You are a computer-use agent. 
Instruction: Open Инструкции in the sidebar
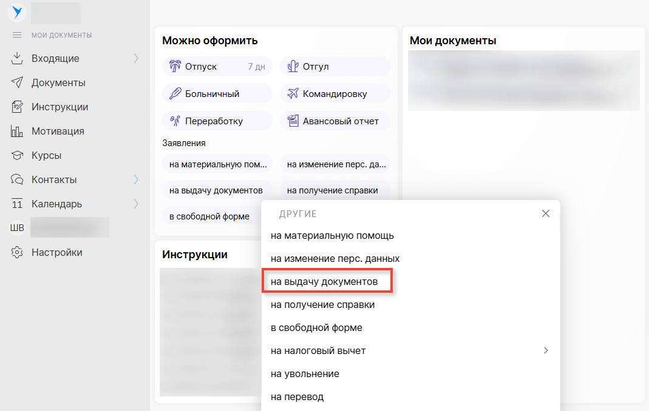tap(59, 107)
